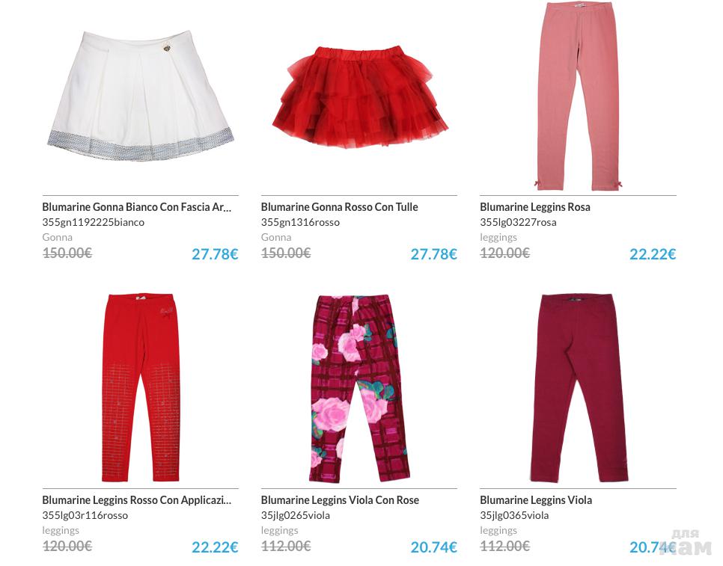Click the 22.22€ price of pink leggings
The height and width of the screenshot is (566, 723).
[x=653, y=253]
